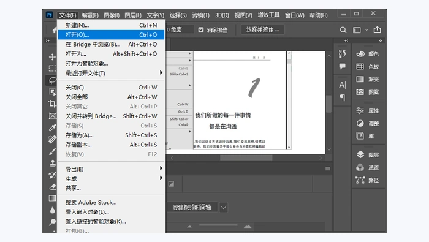Open the Comments panel icon

pos(342,66)
